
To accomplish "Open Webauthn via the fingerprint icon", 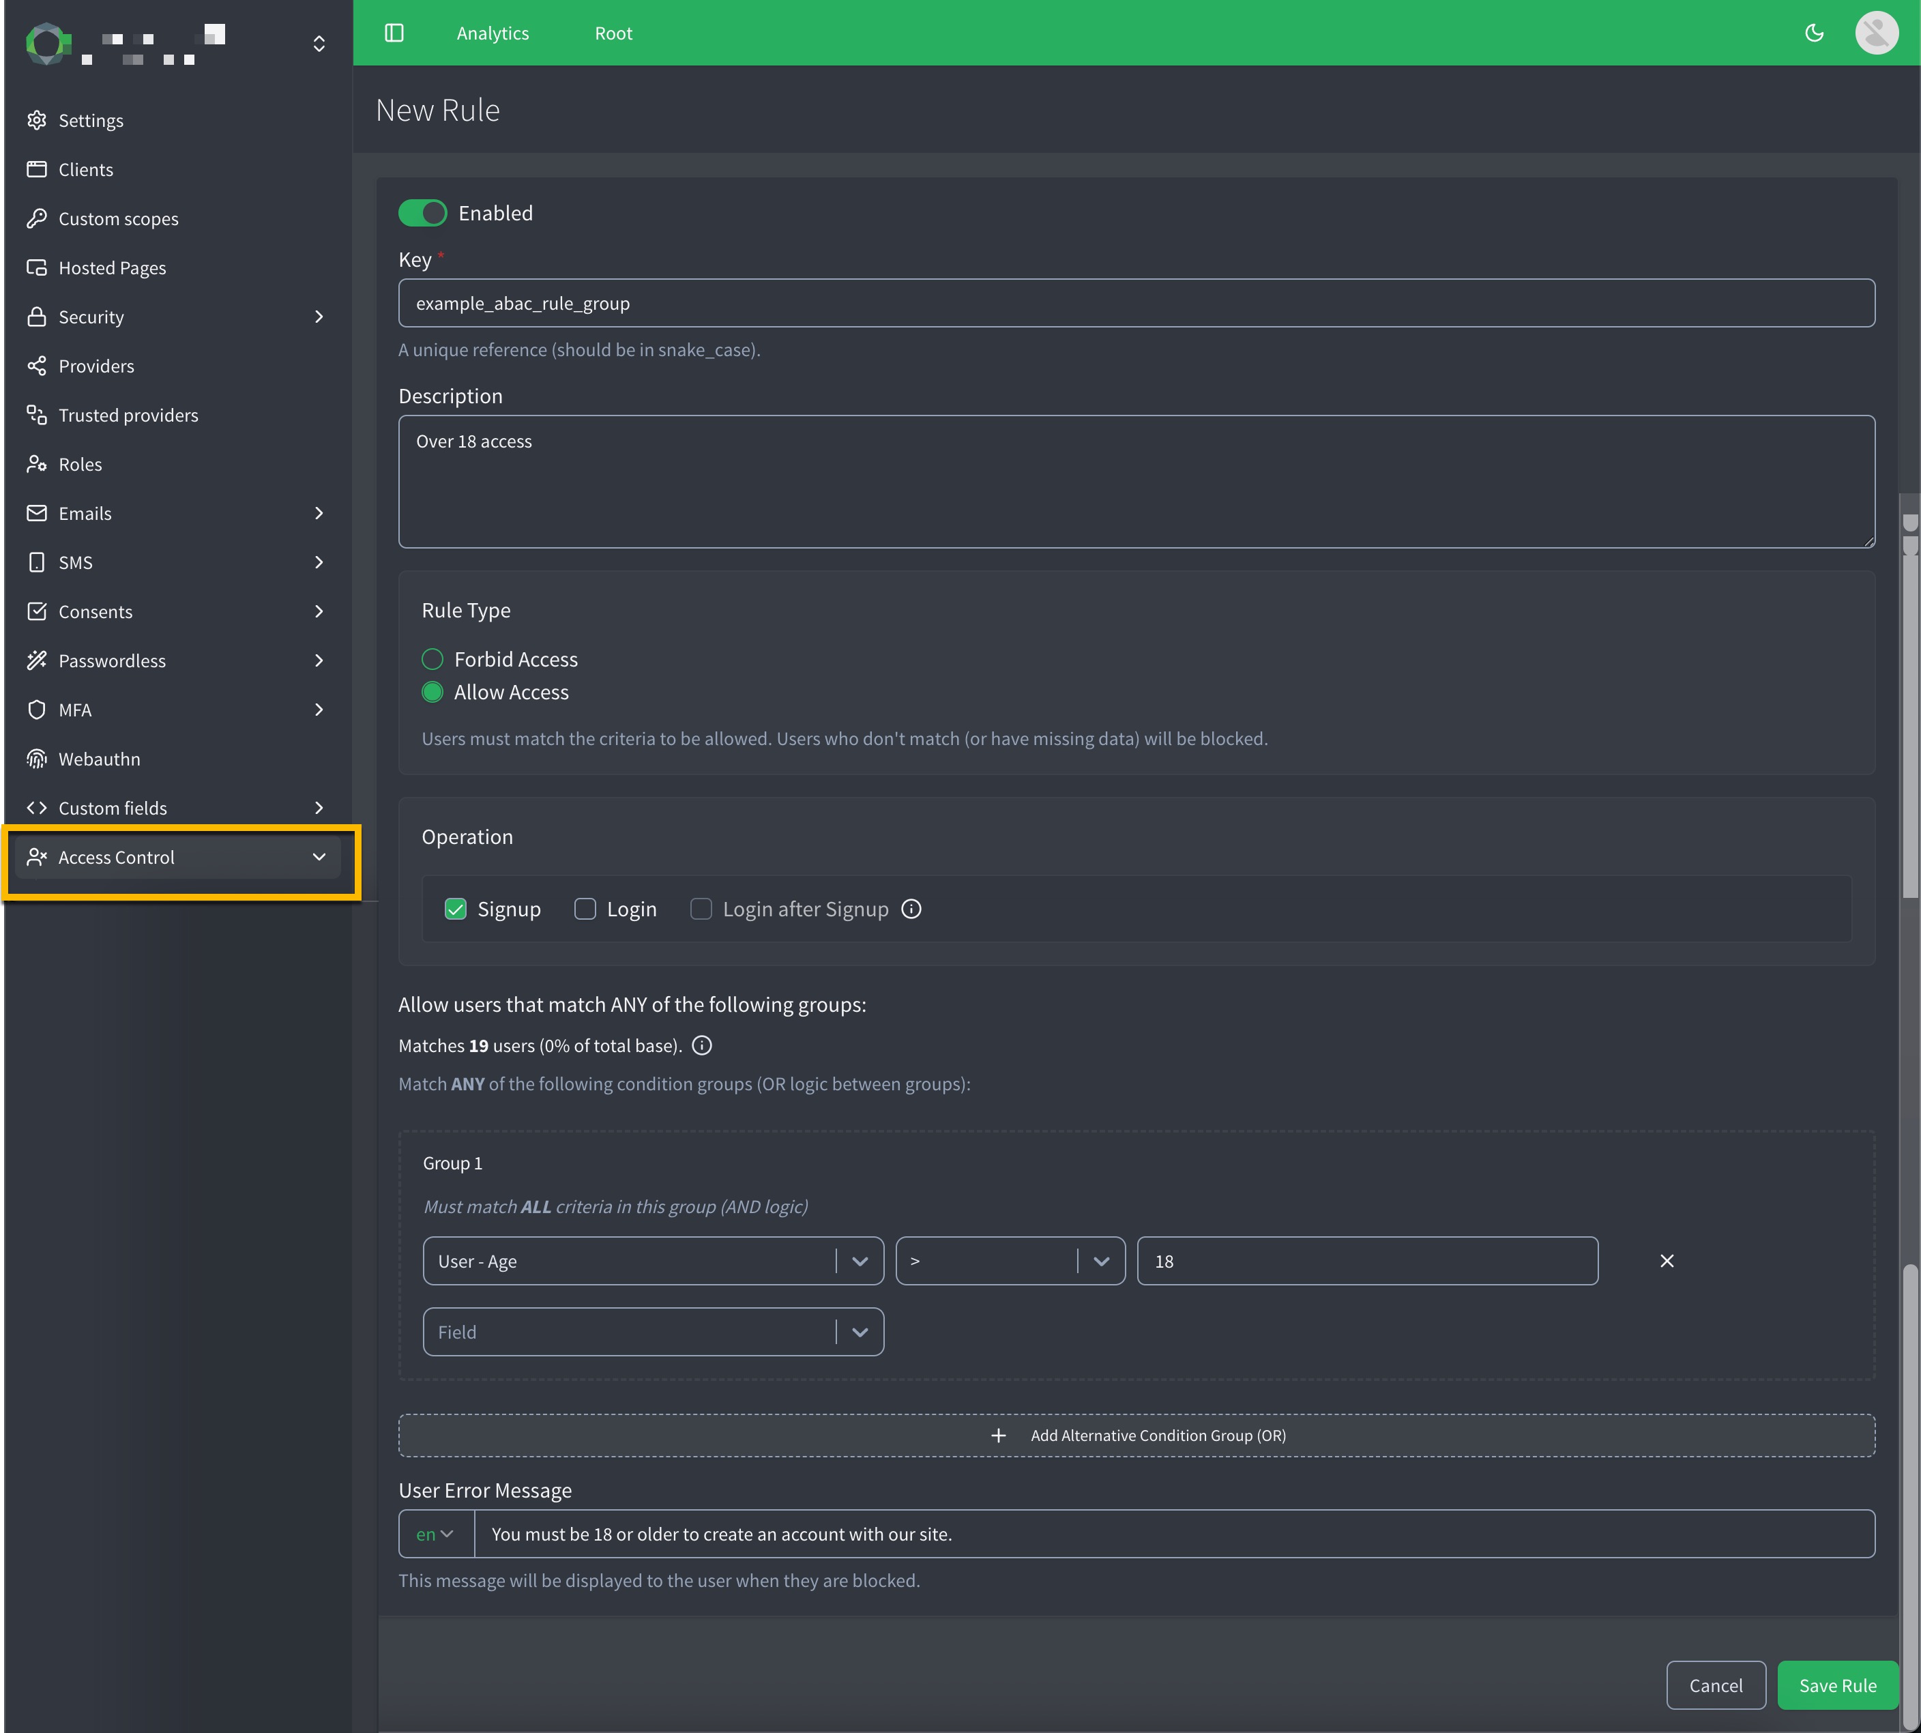I will [x=37, y=759].
